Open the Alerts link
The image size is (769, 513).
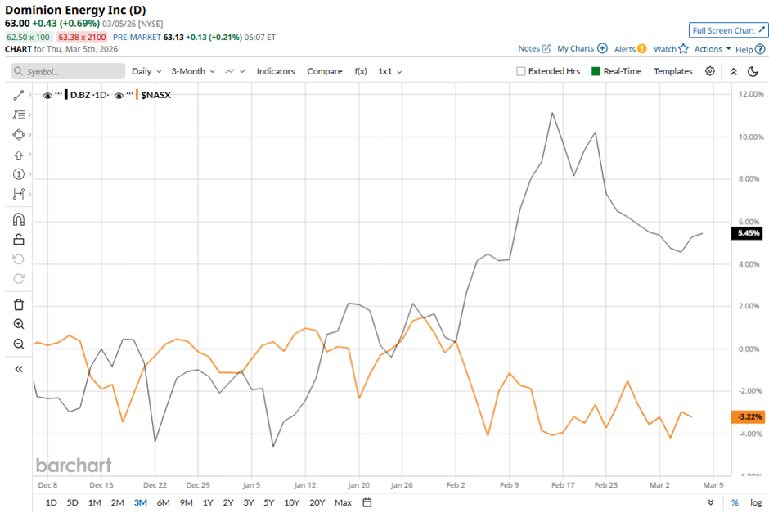point(630,49)
